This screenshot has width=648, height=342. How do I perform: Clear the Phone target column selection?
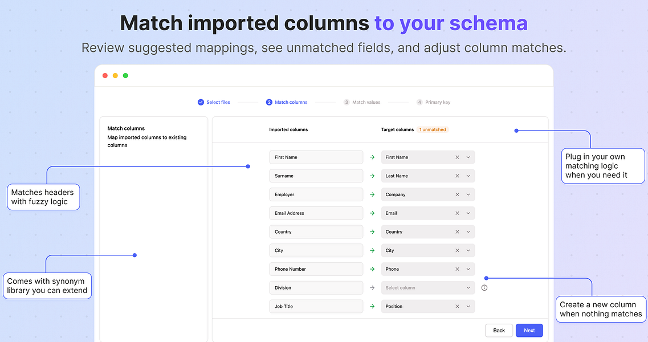457,269
